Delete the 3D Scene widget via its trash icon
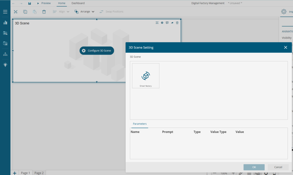293x175 pixels. tap(177, 23)
